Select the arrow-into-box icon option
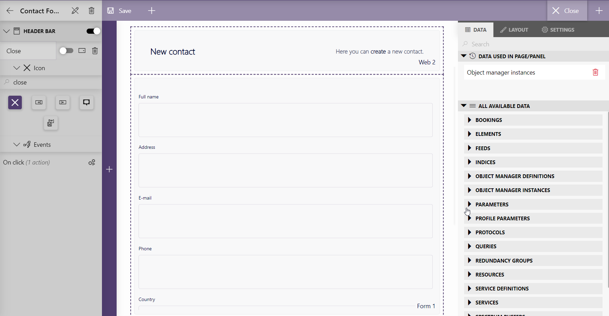Screen dimensions: 609x316 (39, 102)
